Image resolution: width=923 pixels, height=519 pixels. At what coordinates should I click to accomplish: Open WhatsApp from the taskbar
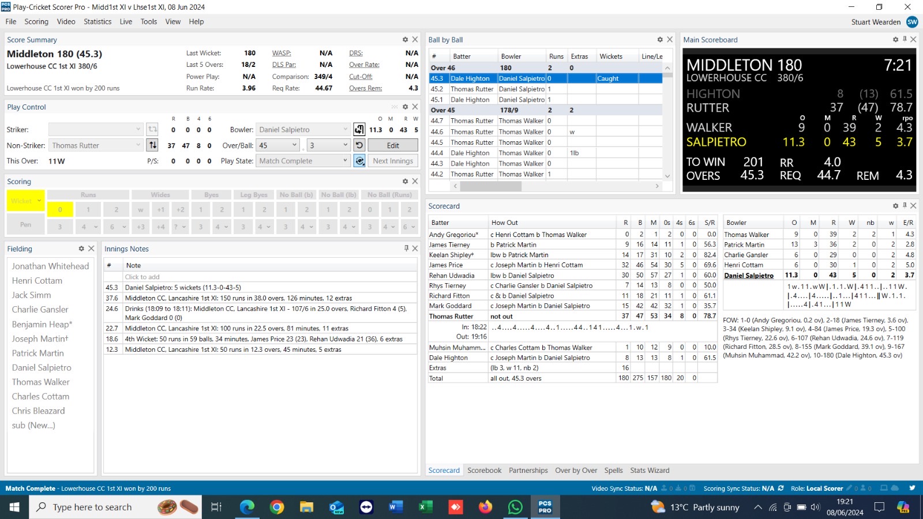coord(515,507)
